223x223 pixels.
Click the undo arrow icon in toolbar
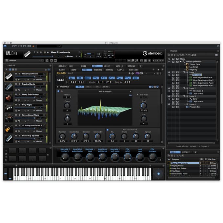pyautogui.click(x=154, y=61)
